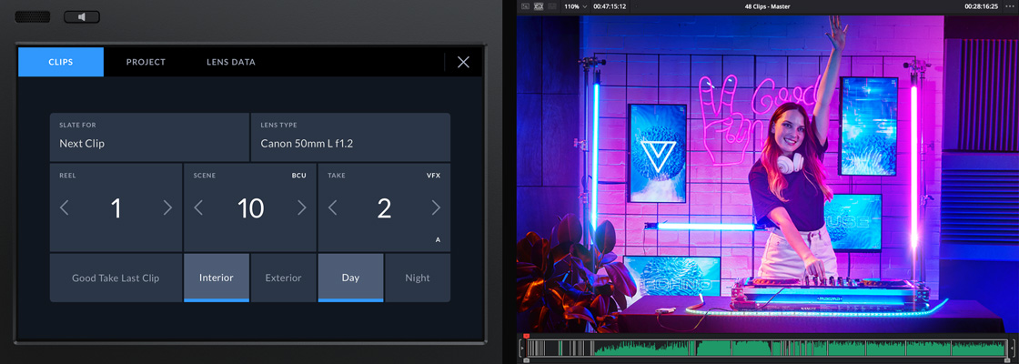The image size is (1019, 364).
Task: Toggle the Interior location option
Action: pos(216,278)
